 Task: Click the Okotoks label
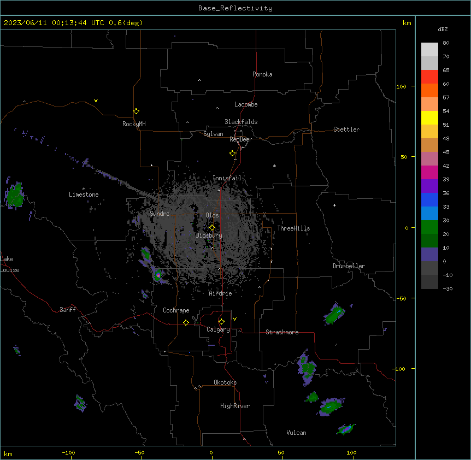click(225, 382)
